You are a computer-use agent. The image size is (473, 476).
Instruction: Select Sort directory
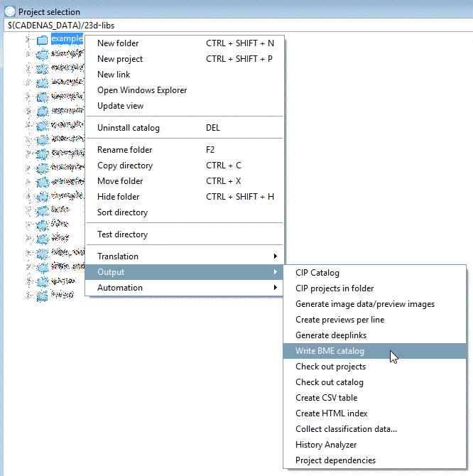(185, 212)
